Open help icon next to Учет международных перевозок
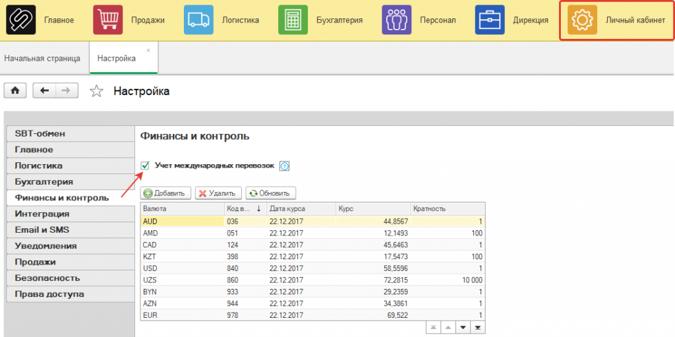675x337 pixels. click(285, 166)
